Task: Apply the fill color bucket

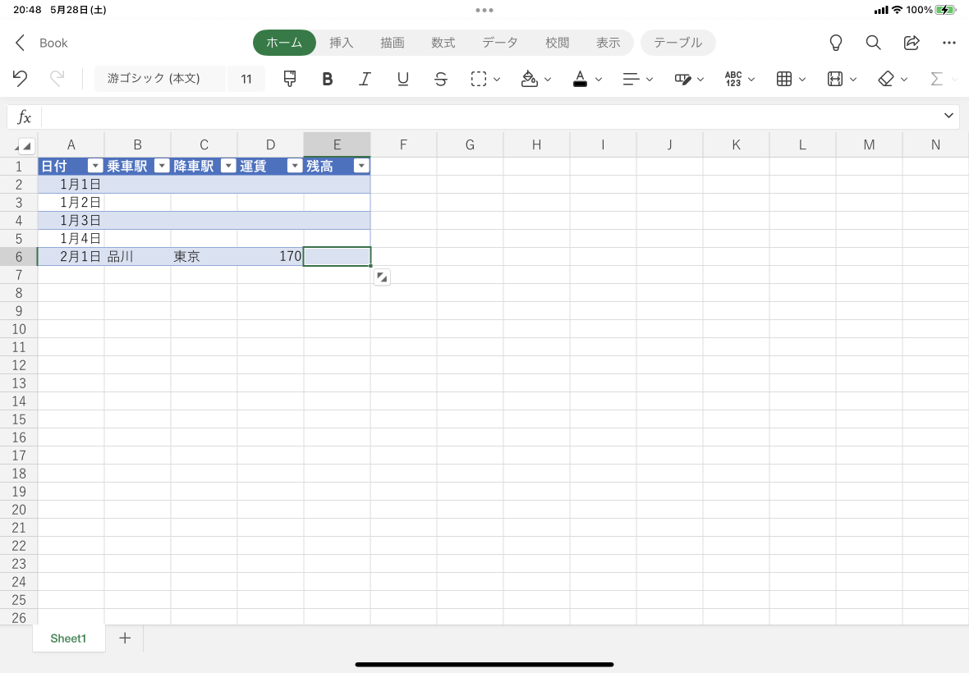Action: 529,79
